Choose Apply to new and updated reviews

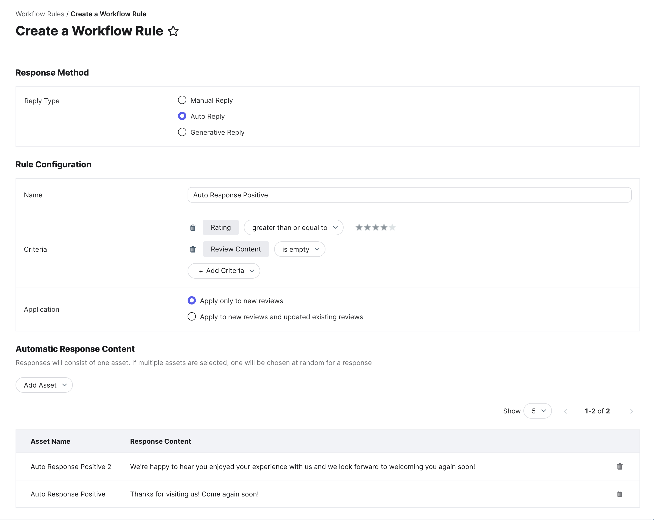point(192,317)
